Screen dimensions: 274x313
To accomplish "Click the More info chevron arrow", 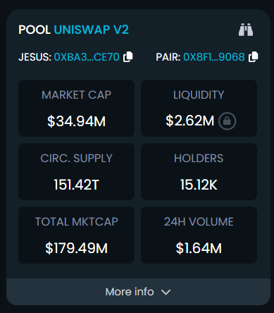I will tap(166, 293).
